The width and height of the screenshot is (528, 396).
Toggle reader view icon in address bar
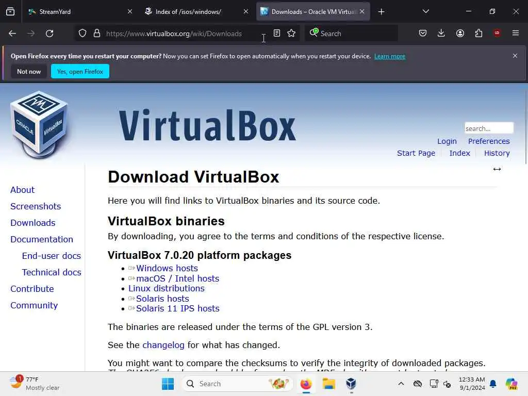[x=277, y=33]
